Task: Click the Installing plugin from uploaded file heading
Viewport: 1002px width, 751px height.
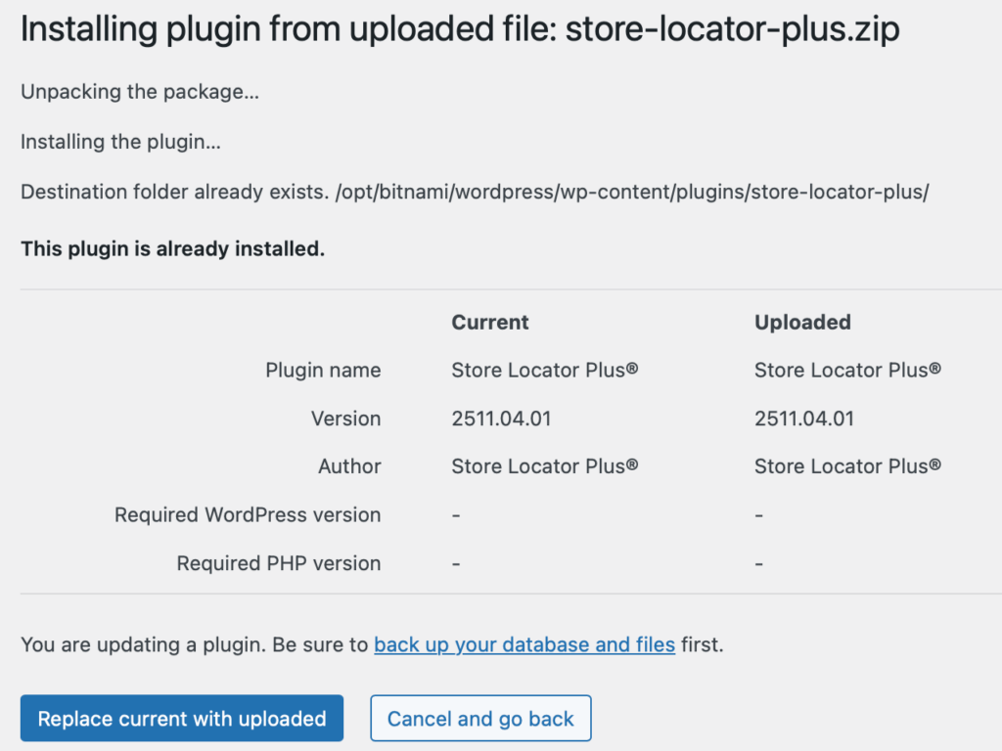Action: coord(460,30)
